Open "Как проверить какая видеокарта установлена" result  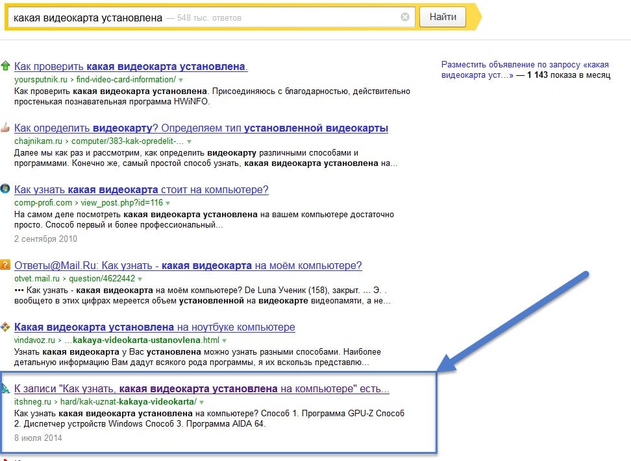130,66
